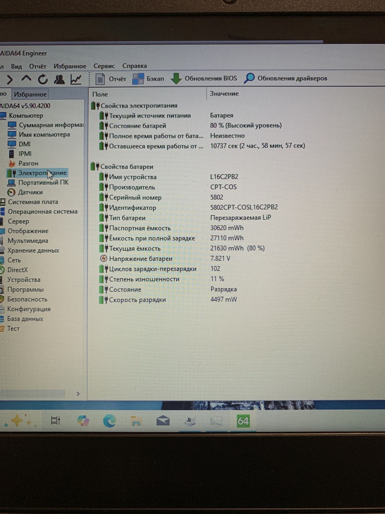This screenshot has height=514, width=385.
Task: Open the Сервис menu
Action: pos(104,66)
